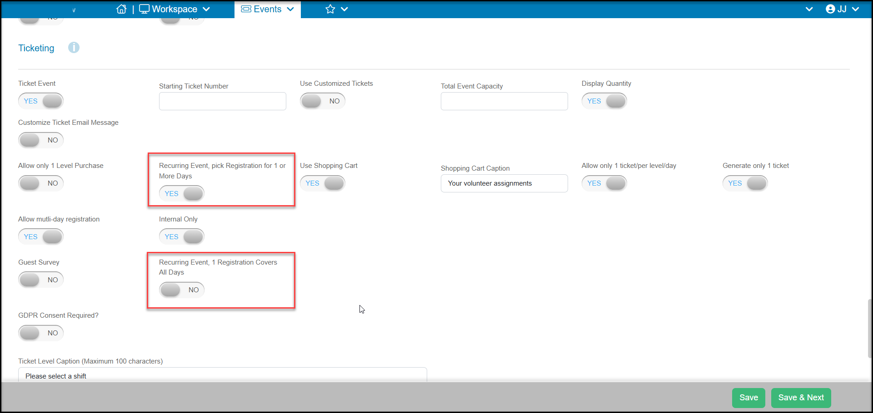Screen dimensions: 873x413
Task: Toggle the Use Shopping Cart switch
Action: 323,183
